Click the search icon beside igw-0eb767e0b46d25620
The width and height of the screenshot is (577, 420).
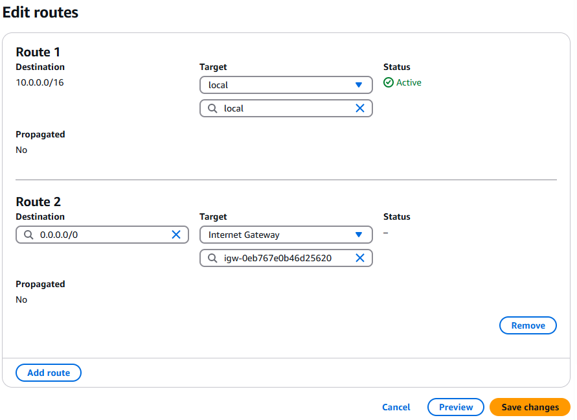(x=212, y=258)
